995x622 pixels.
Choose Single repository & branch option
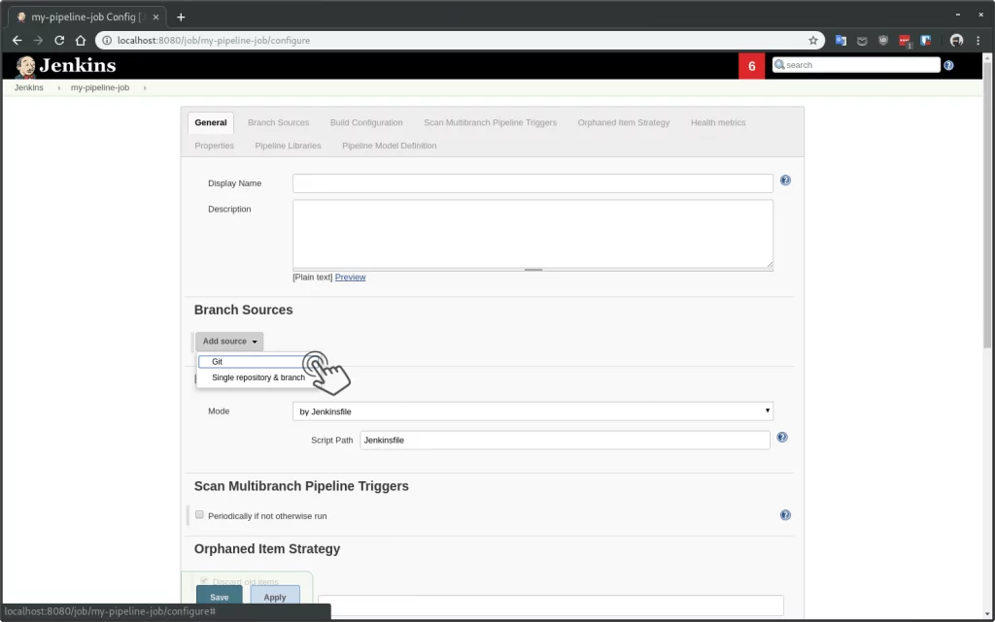(x=257, y=377)
